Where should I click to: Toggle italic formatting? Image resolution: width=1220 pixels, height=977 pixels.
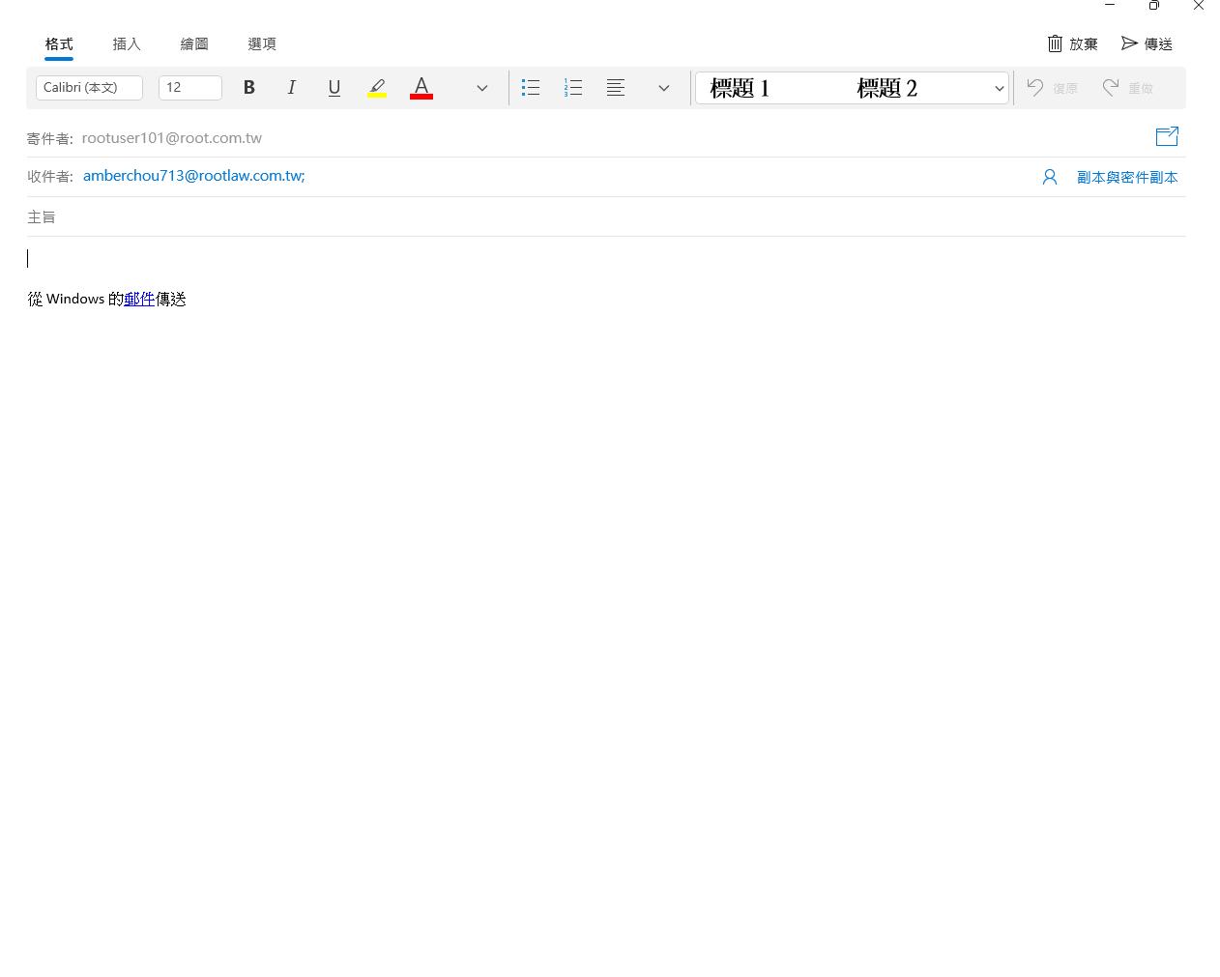(x=292, y=88)
